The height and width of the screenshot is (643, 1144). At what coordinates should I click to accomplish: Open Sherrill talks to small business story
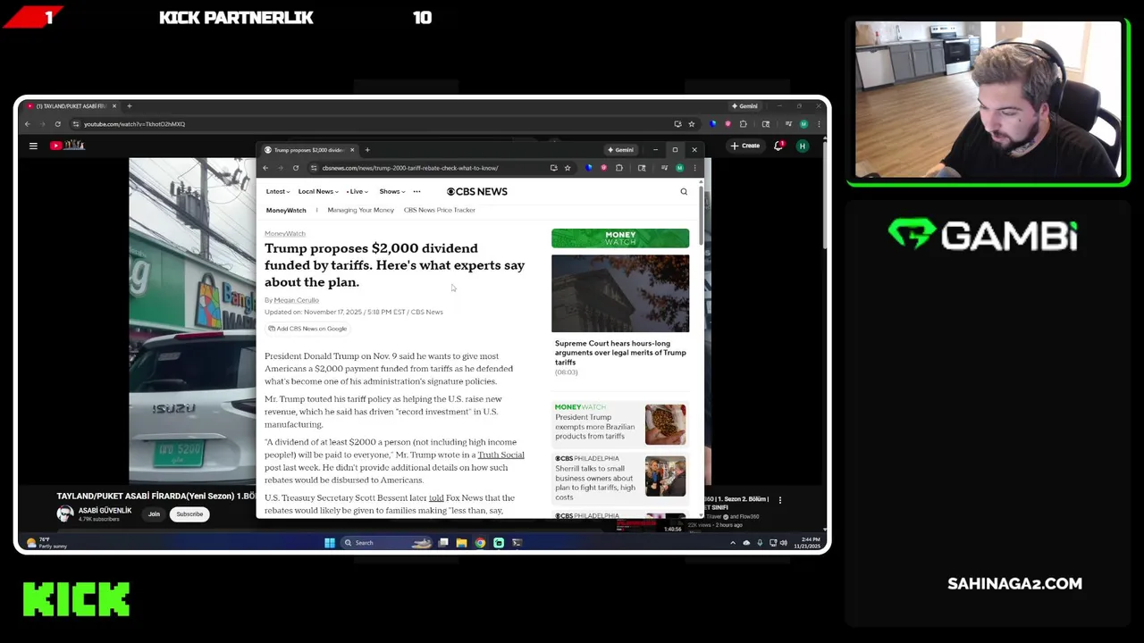[x=595, y=482]
